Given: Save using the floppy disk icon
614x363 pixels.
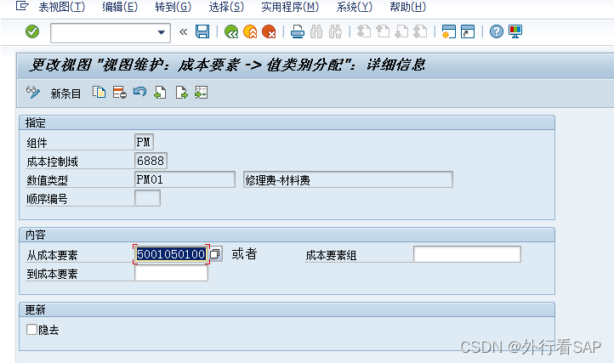Looking at the screenshot, I should pyautogui.click(x=202, y=31).
